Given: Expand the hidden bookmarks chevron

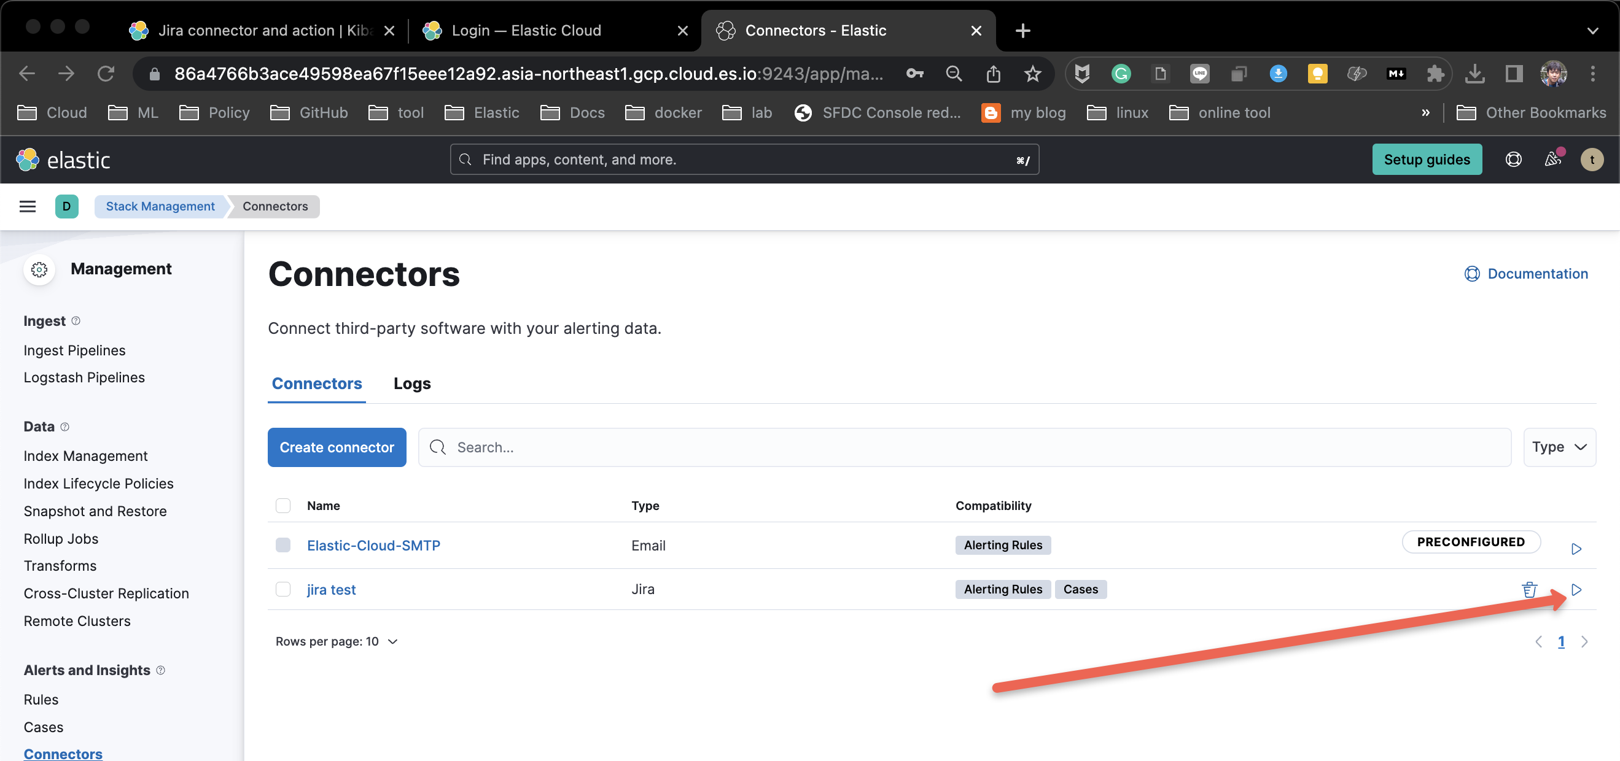Looking at the screenshot, I should click(1426, 112).
